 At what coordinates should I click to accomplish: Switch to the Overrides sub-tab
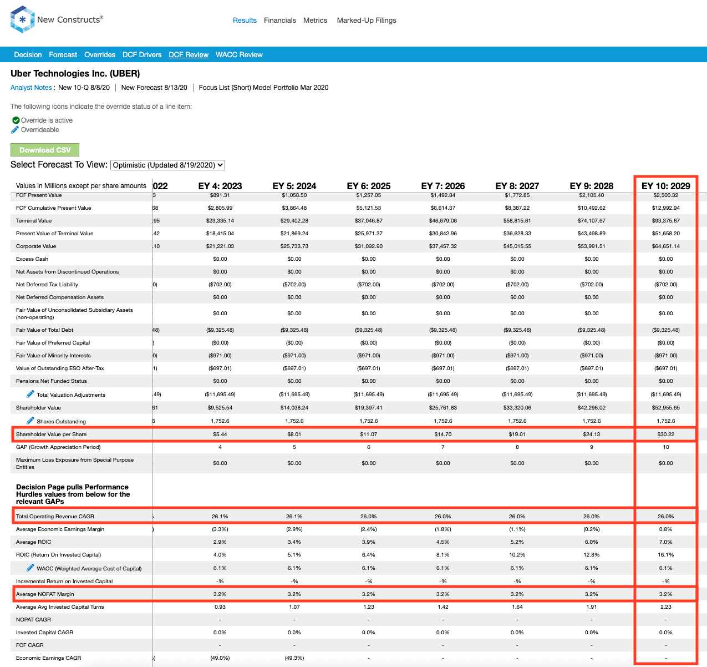pyautogui.click(x=100, y=55)
